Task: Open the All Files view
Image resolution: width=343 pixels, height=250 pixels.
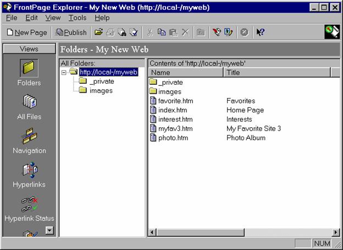Action: click(29, 106)
